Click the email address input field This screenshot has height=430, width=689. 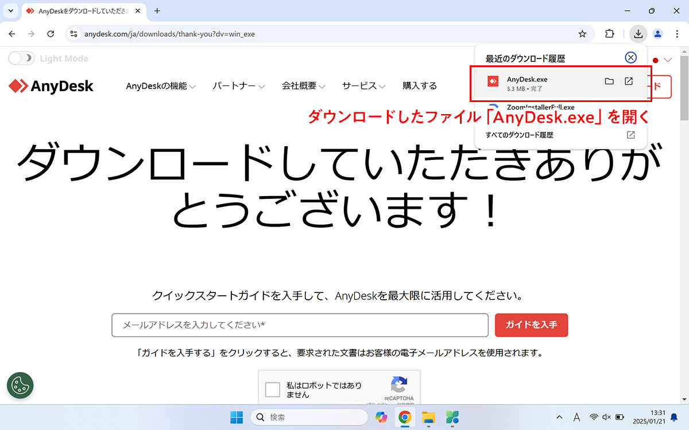tap(300, 325)
